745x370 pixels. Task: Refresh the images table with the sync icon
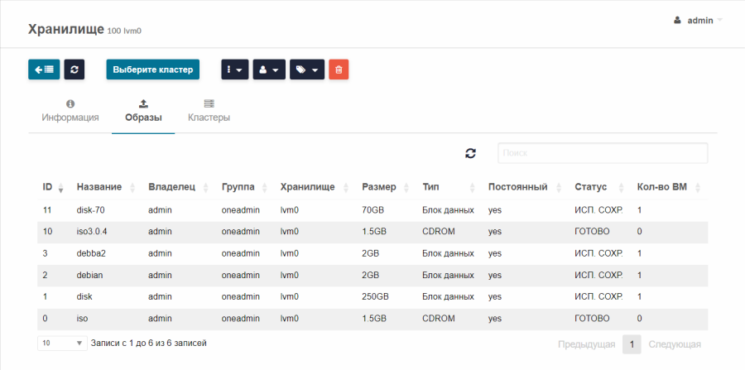[x=470, y=153]
